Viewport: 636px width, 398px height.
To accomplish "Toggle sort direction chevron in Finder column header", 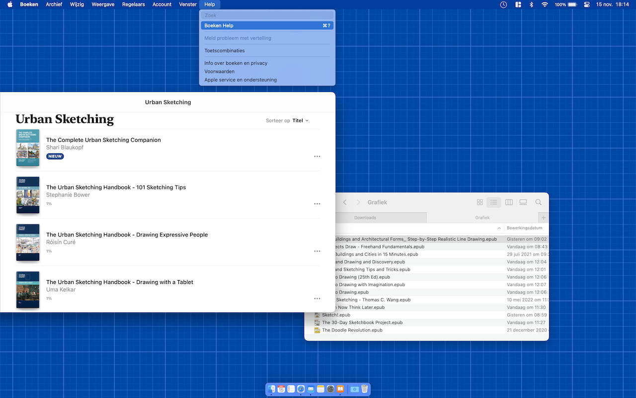I will point(499,228).
